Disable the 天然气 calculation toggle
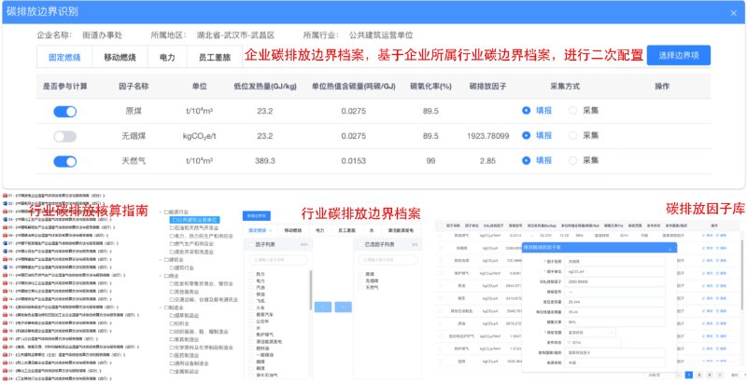747x383 pixels. pos(64,161)
